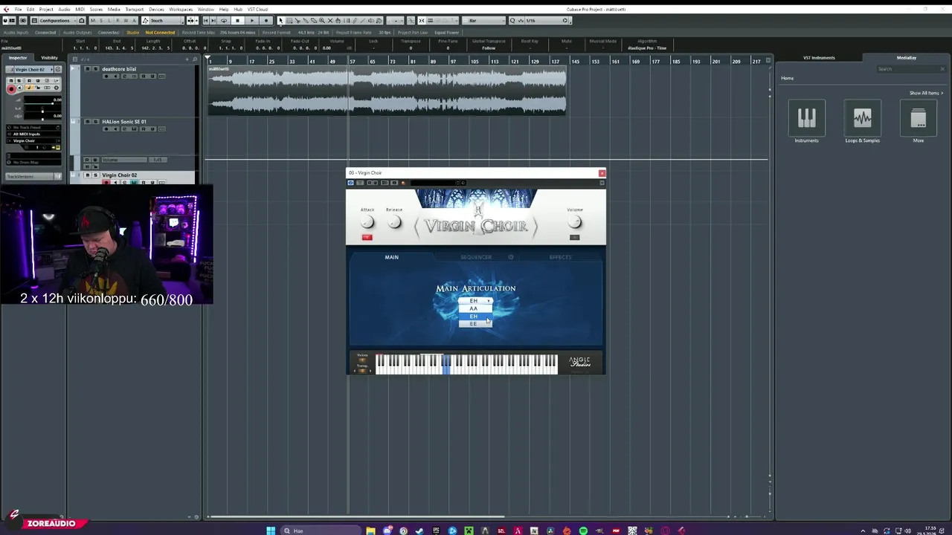Enable record on the inspector track
This screenshot has width=952, height=535.
[11, 89]
